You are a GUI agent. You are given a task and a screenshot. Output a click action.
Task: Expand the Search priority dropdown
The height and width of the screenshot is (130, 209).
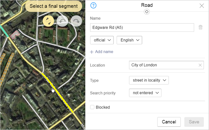point(145,93)
